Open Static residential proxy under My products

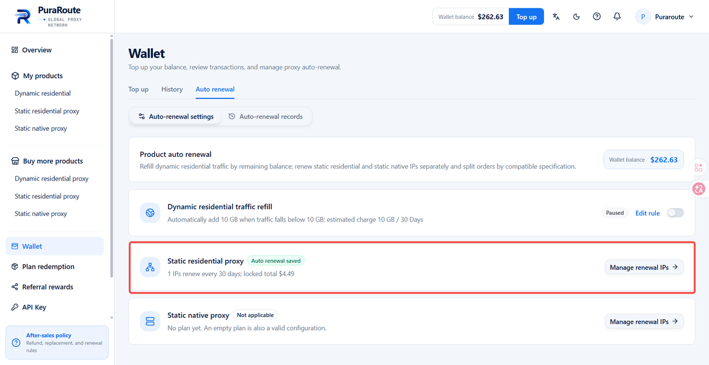pyautogui.click(x=47, y=111)
